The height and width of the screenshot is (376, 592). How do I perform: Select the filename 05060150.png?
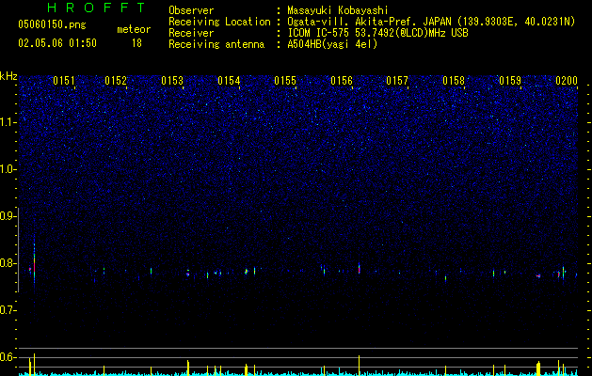coord(52,25)
